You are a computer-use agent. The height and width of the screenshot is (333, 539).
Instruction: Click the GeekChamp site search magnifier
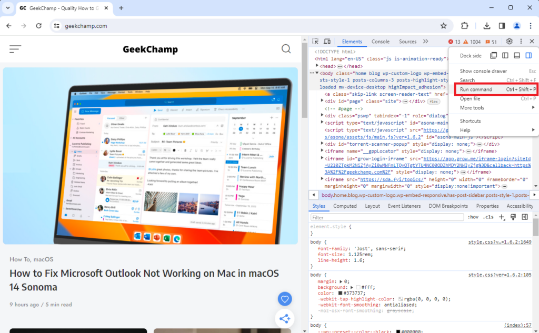pos(286,49)
